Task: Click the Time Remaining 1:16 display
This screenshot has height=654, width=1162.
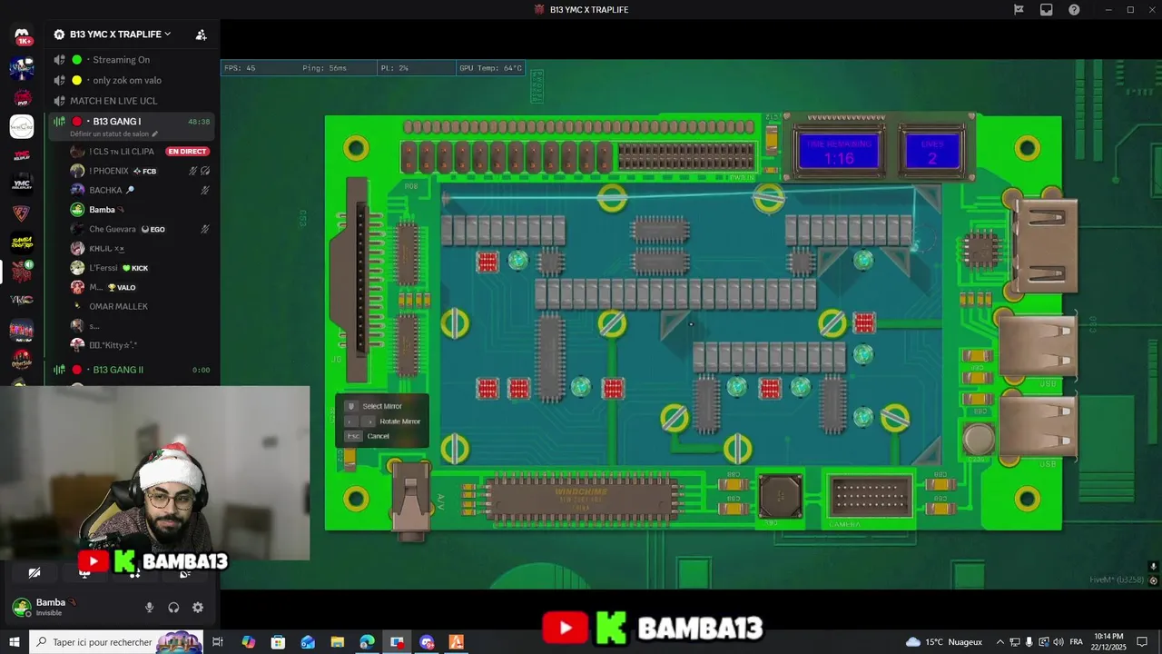Action: (839, 152)
